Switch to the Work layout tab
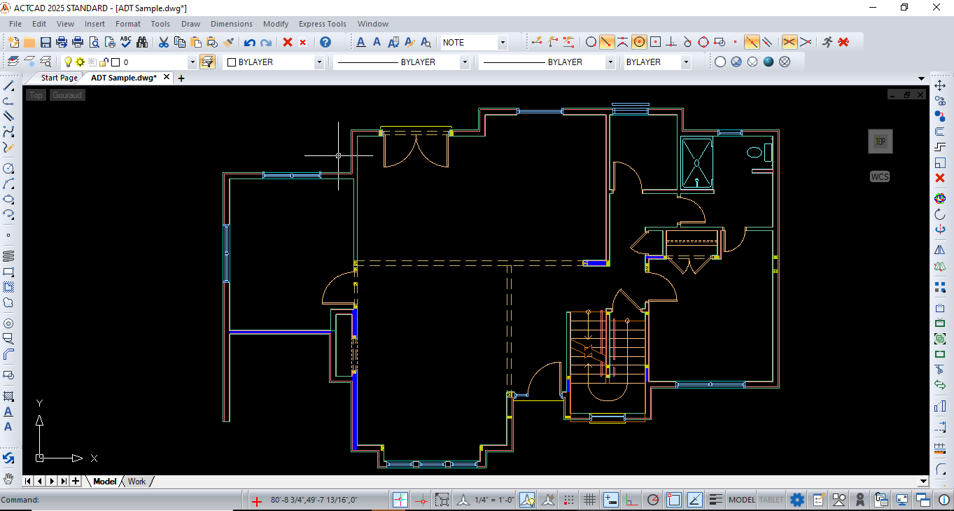Screen dimensions: 954x511 136,482
